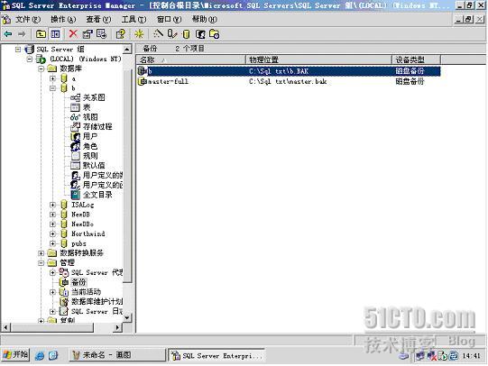Select the 备份 backup node in tree
The height and width of the screenshot is (366, 488).
point(78,282)
